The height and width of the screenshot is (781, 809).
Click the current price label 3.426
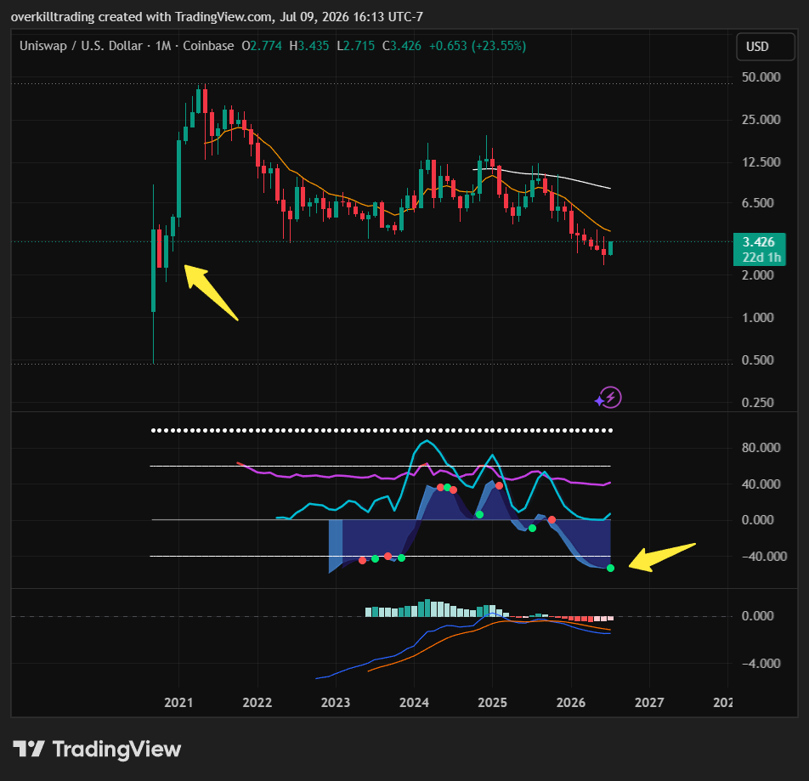[758, 242]
